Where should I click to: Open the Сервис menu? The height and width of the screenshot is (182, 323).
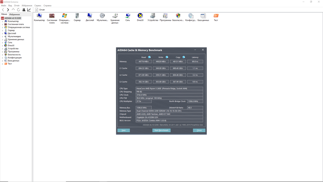(38, 6)
